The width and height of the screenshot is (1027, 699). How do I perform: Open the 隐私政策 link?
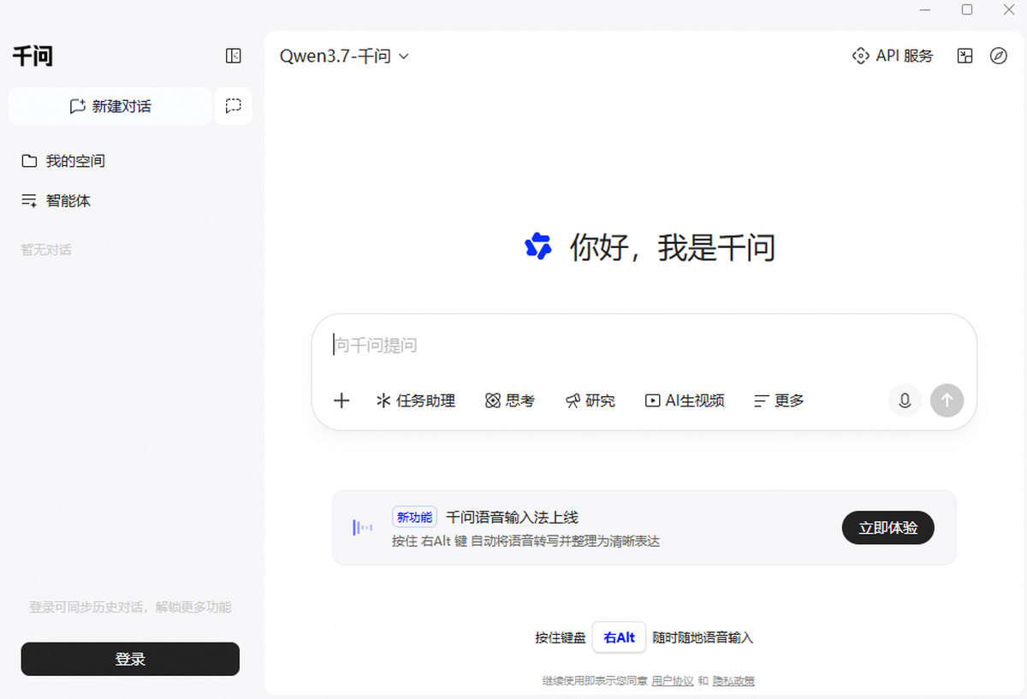click(x=734, y=681)
